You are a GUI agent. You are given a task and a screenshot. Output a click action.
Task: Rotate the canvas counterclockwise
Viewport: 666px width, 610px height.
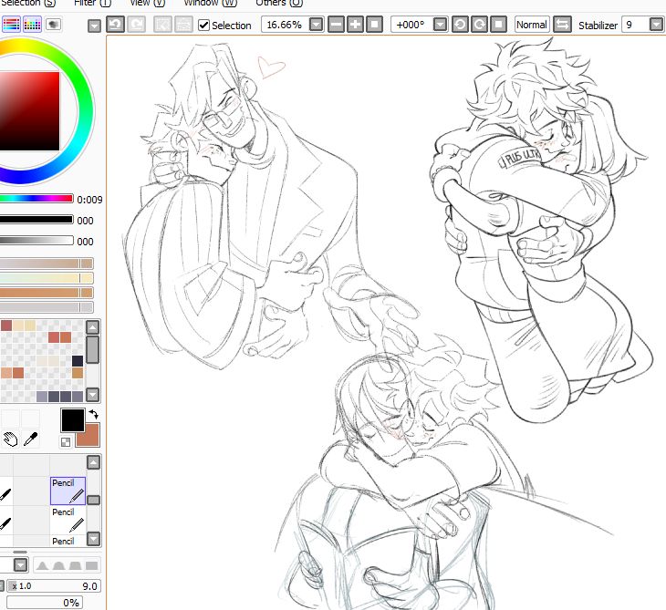[x=460, y=25]
